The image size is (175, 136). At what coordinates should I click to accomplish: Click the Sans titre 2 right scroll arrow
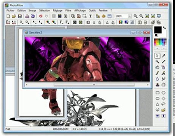point(148,85)
